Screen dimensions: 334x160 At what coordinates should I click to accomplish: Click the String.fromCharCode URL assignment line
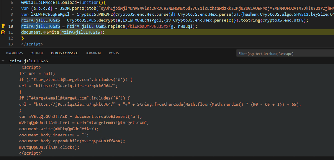(160, 104)
